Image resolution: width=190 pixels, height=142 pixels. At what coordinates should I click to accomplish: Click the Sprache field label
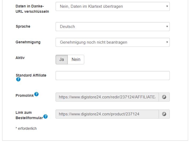[x=23, y=26]
